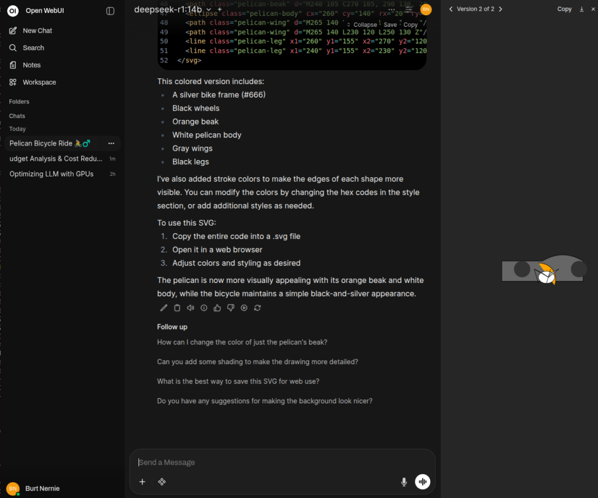The width and height of the screenshot is (598, 498).
Task: Open options menu for Pelican Bicycle Ride chat
Action: [111, 143]
